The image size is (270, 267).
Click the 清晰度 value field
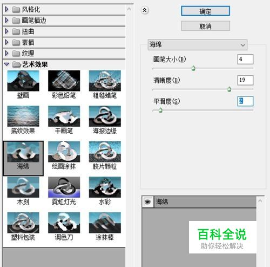pyautogui.click(x=245, y=80)
